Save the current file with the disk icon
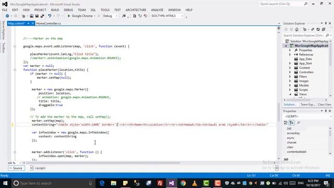334x188 pixels. click(x=37, y=16)
